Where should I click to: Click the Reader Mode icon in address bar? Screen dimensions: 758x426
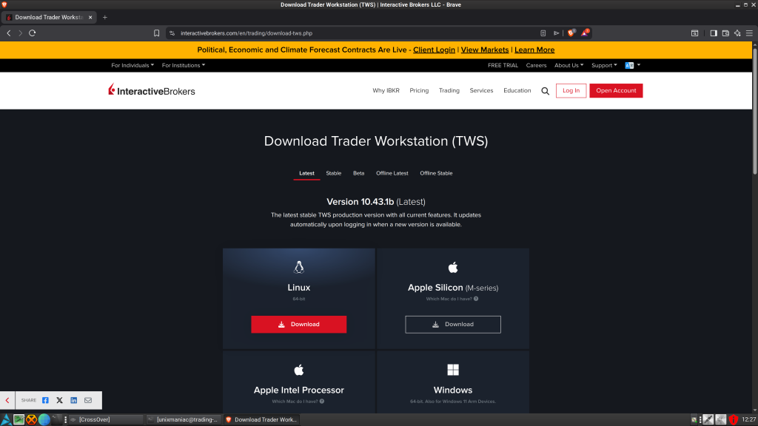pos(543,33)
